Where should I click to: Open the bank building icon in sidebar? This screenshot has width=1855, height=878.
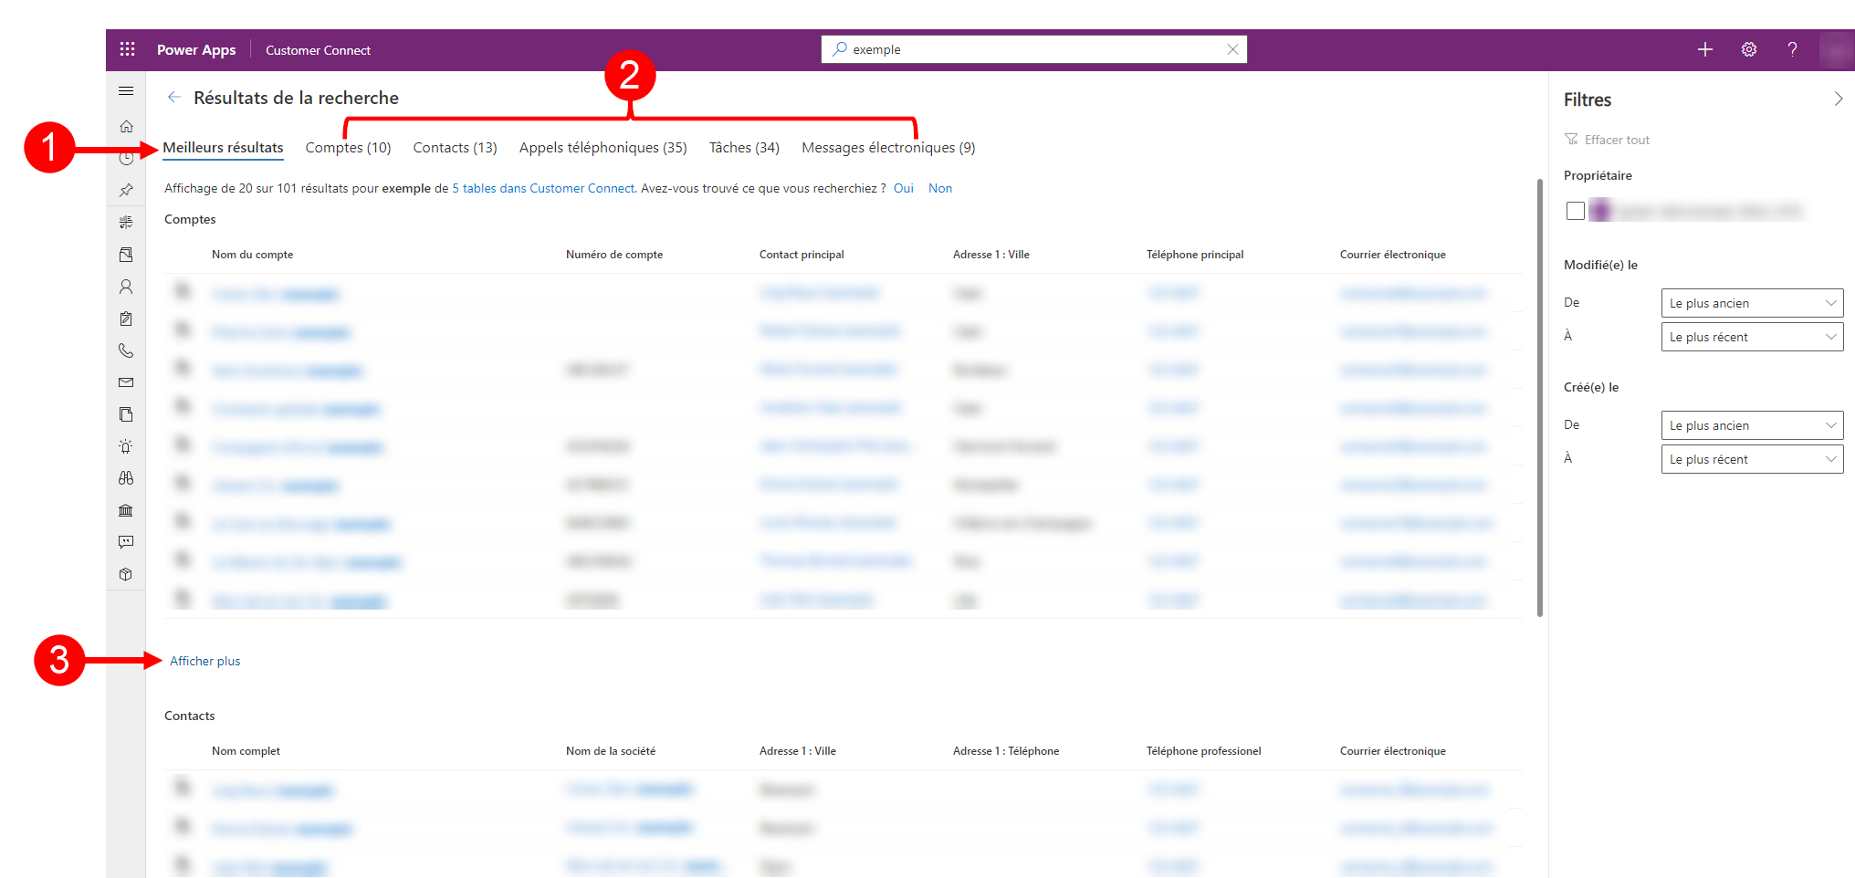pos(126,510)
